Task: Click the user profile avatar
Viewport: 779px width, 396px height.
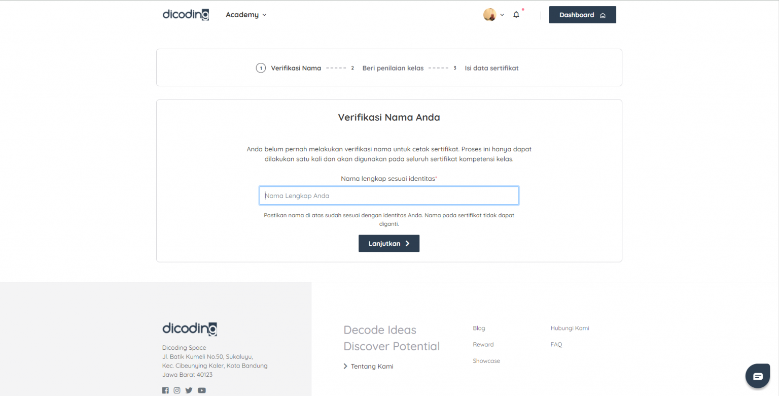Action: (489, 15)
